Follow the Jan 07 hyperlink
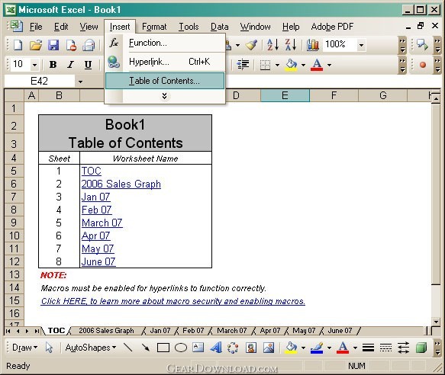 point(95,197)
